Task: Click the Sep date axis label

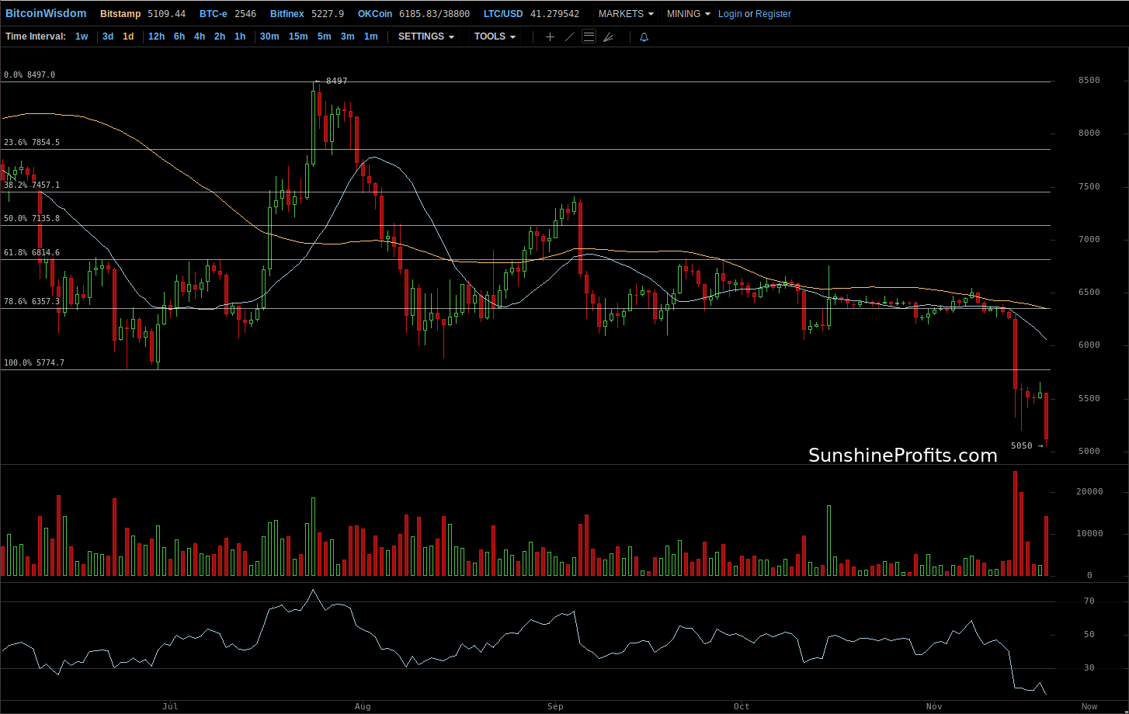Action: click(555, 706)
